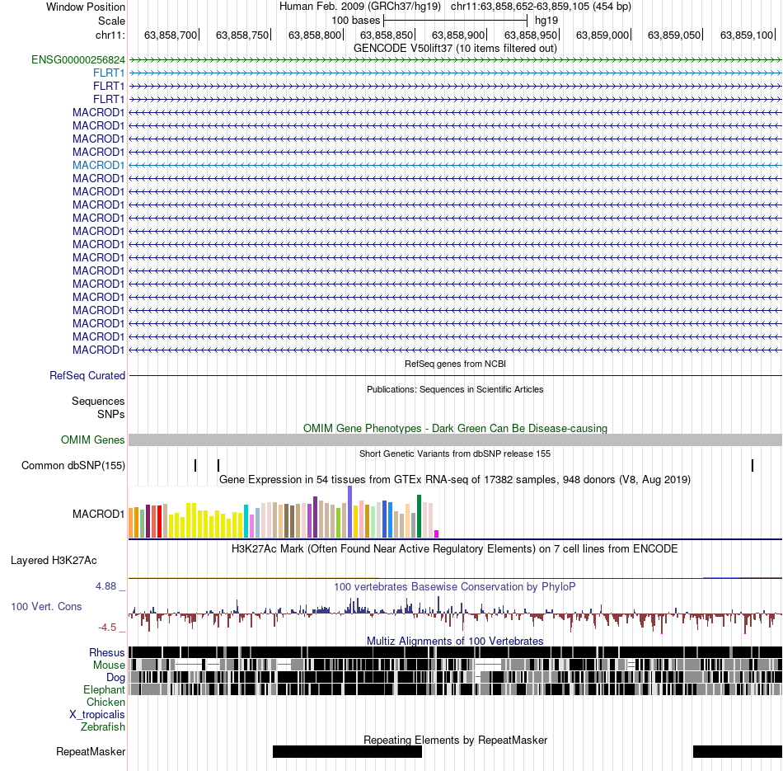Click the Sequences track label

click(x=98, y=402)
